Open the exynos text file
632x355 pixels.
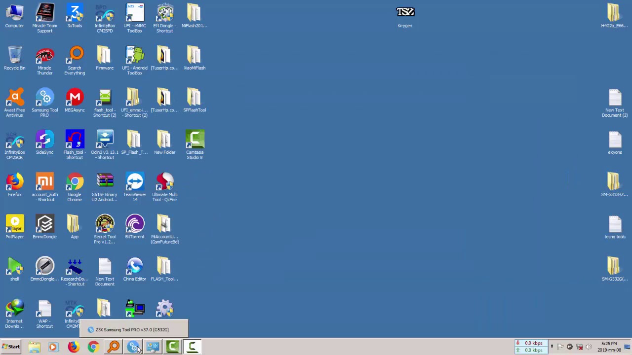tap(615, 142)
